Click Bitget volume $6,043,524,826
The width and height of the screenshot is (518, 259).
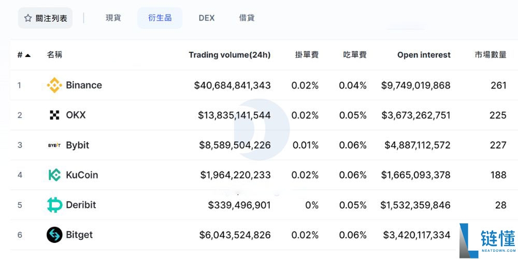pyautogui.click(x=235, y=235)
